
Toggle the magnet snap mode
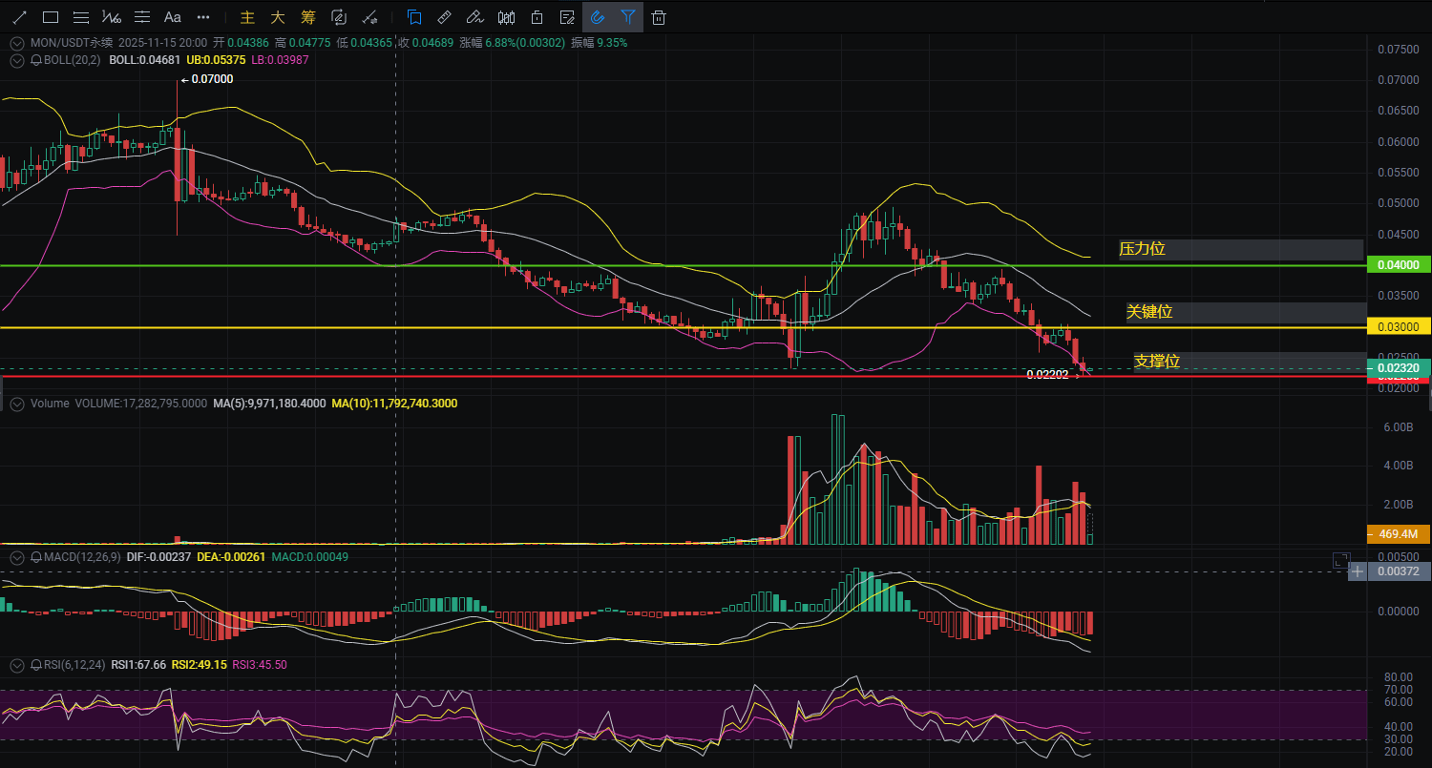coord(598,17)
